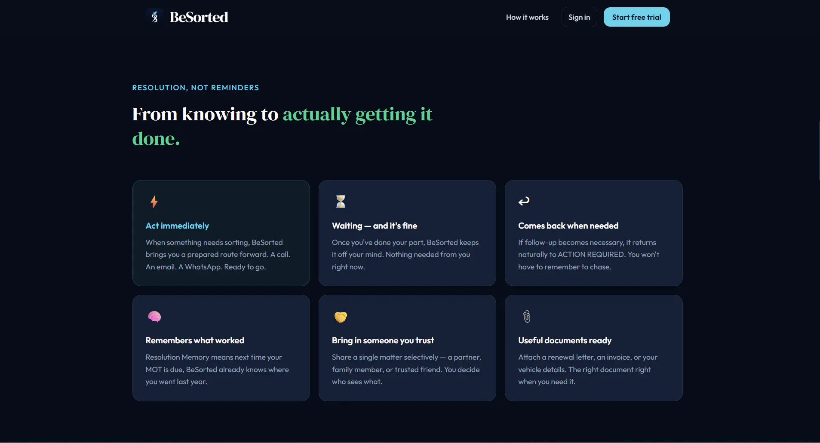The width and height of the screenshot is (820, 443).
Task: Click the BeSorted logo icon
Action: pos(154,17)
